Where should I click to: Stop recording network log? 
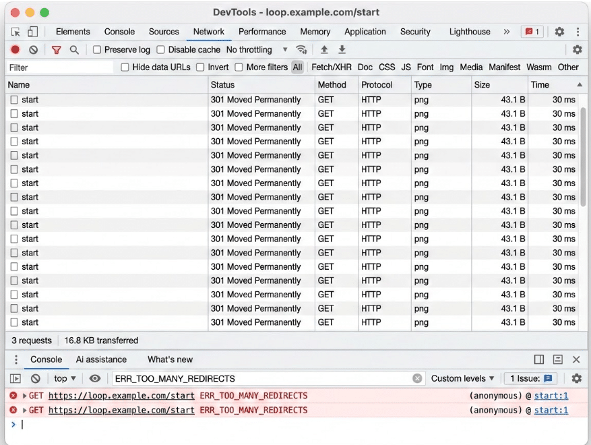pyautogui.click(x=15, y=50)
